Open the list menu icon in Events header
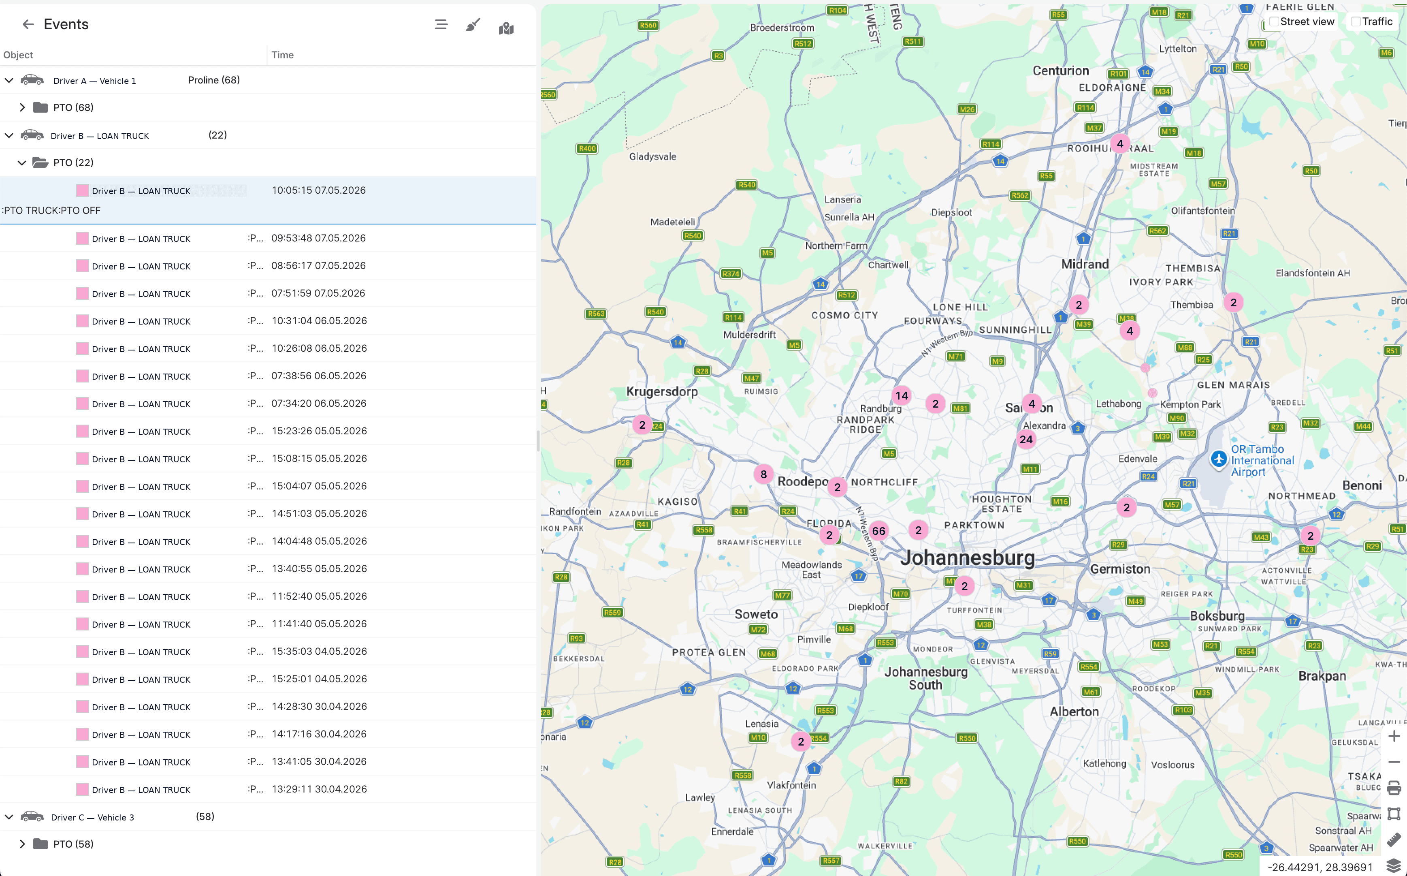This screenshot has width=1407, height=876. point(441,24)
